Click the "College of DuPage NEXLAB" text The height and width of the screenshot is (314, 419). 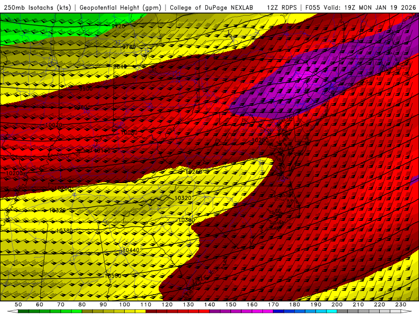coord(212,8)
